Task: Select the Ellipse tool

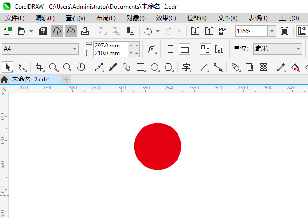Action: click(x=154, y=67)
